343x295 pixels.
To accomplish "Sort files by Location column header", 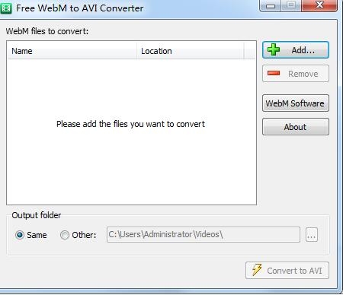I will tap(191, 51).
